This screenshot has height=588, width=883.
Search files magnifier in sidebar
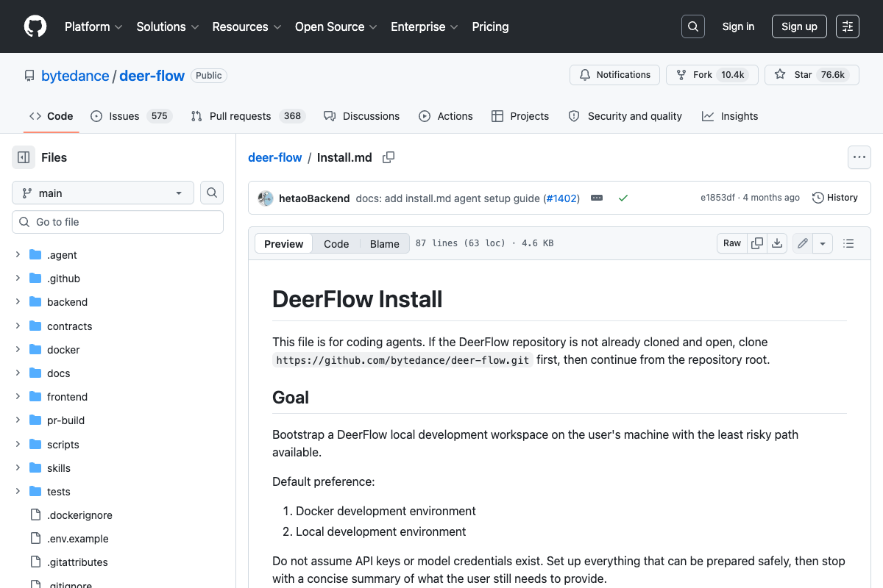[212, 193]
